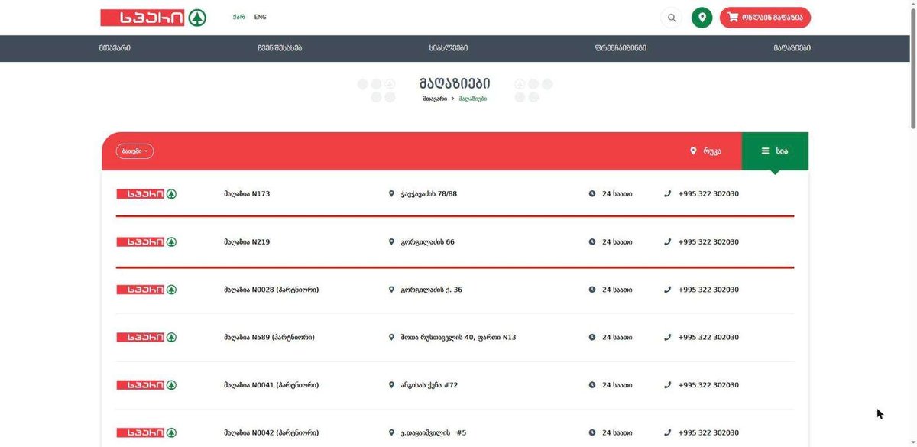Click the phone icon in the N0041 row
This screenshot has height=447, width=917.
pyautogui.click(x=668, y=385)
